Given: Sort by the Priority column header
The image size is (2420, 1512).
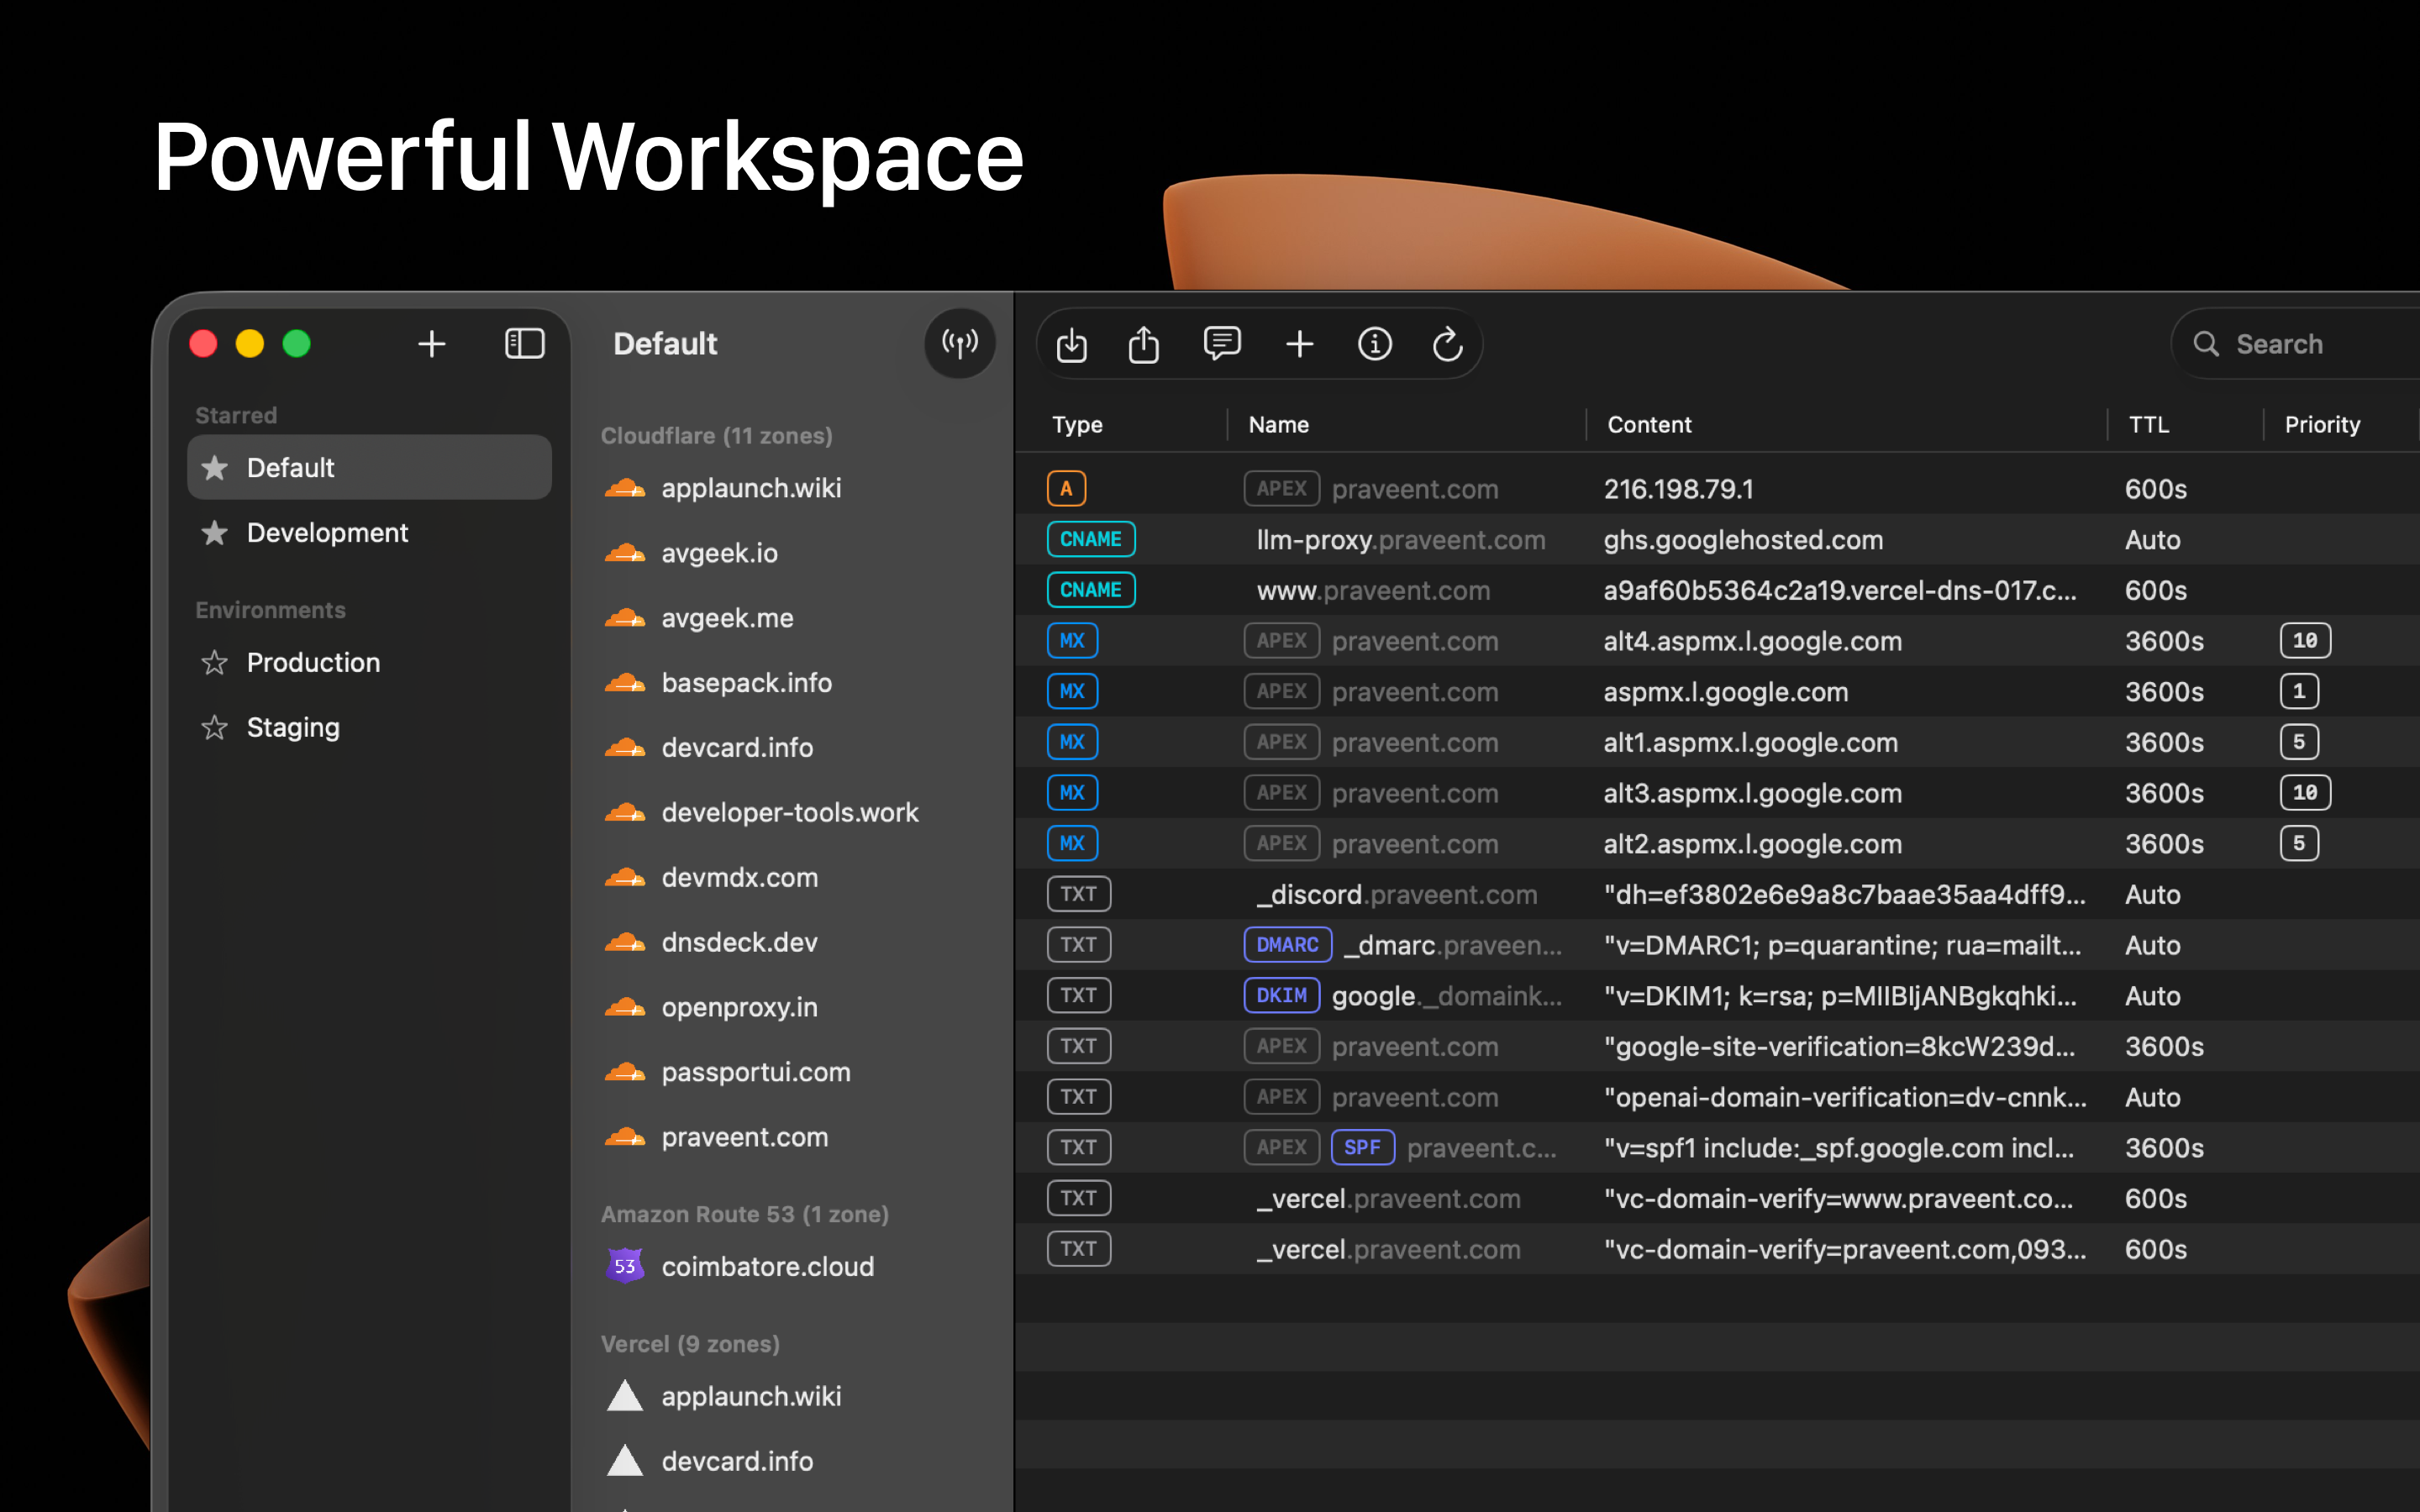Looking at the screenshot, I should tap(2322, 424).
